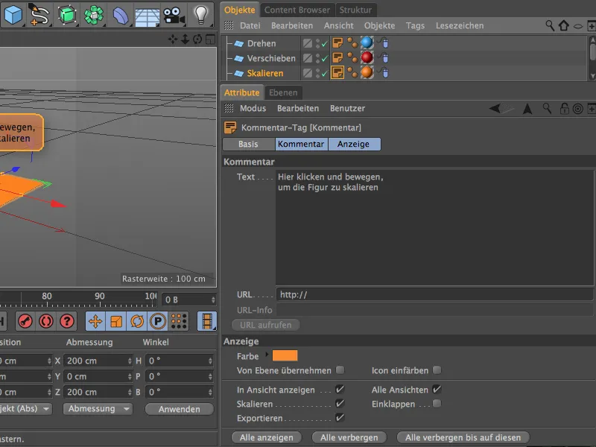Select the Spline pen tool
Image resolution: width=596 pixels, height=447 pixels.
pos(39,15)
